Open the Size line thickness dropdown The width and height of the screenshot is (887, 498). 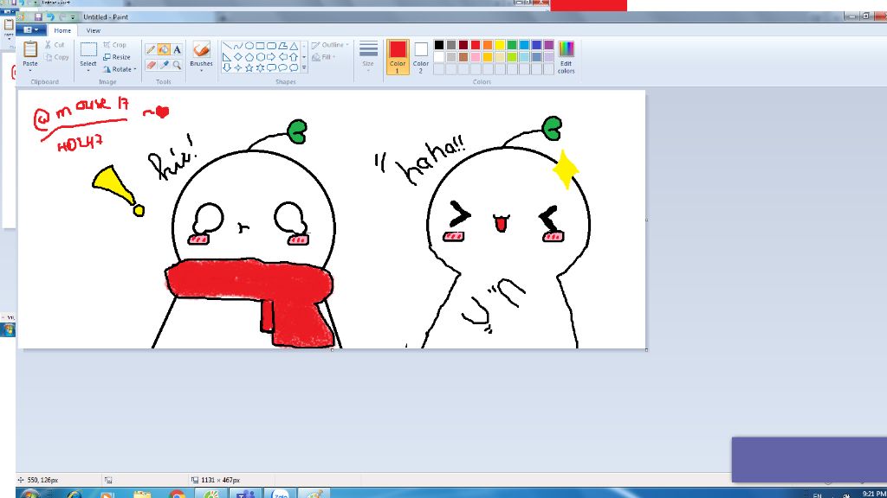click(368, 56)
